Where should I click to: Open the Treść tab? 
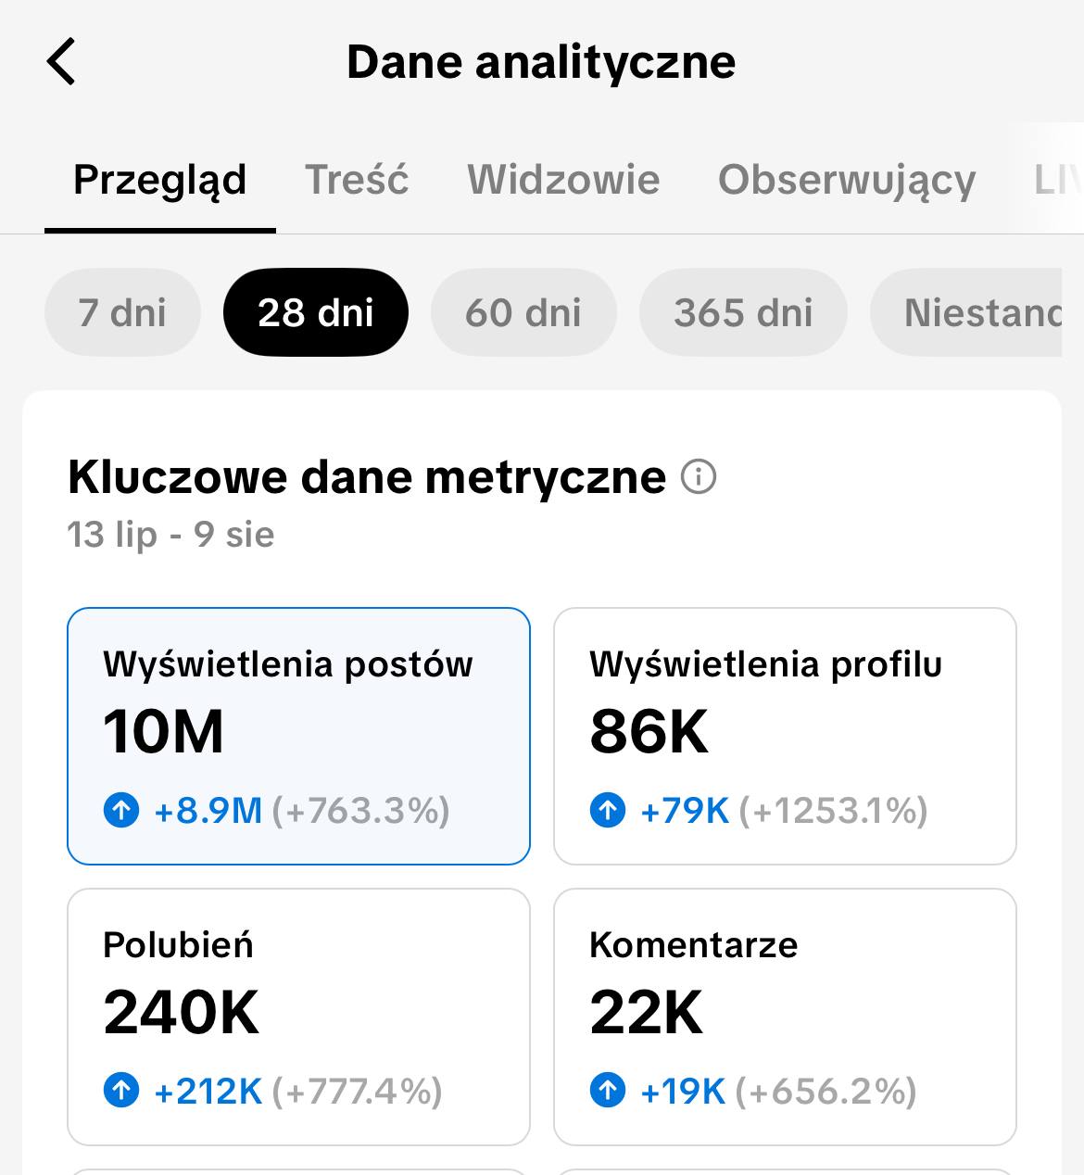(x=357, y=180)
